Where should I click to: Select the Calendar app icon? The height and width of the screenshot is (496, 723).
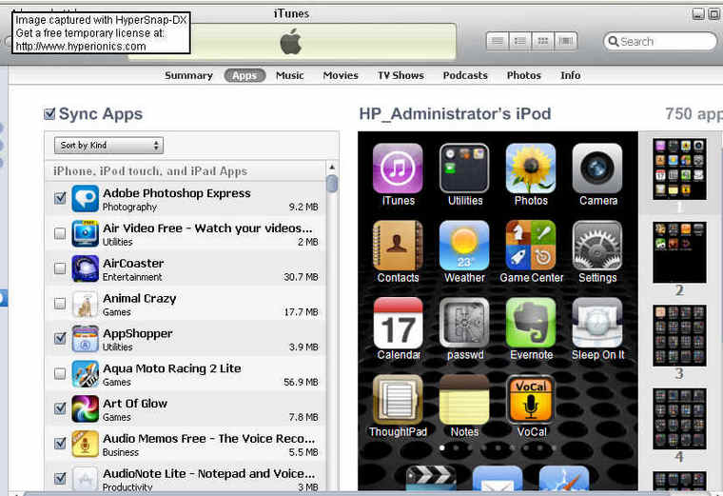click(398, 323)
